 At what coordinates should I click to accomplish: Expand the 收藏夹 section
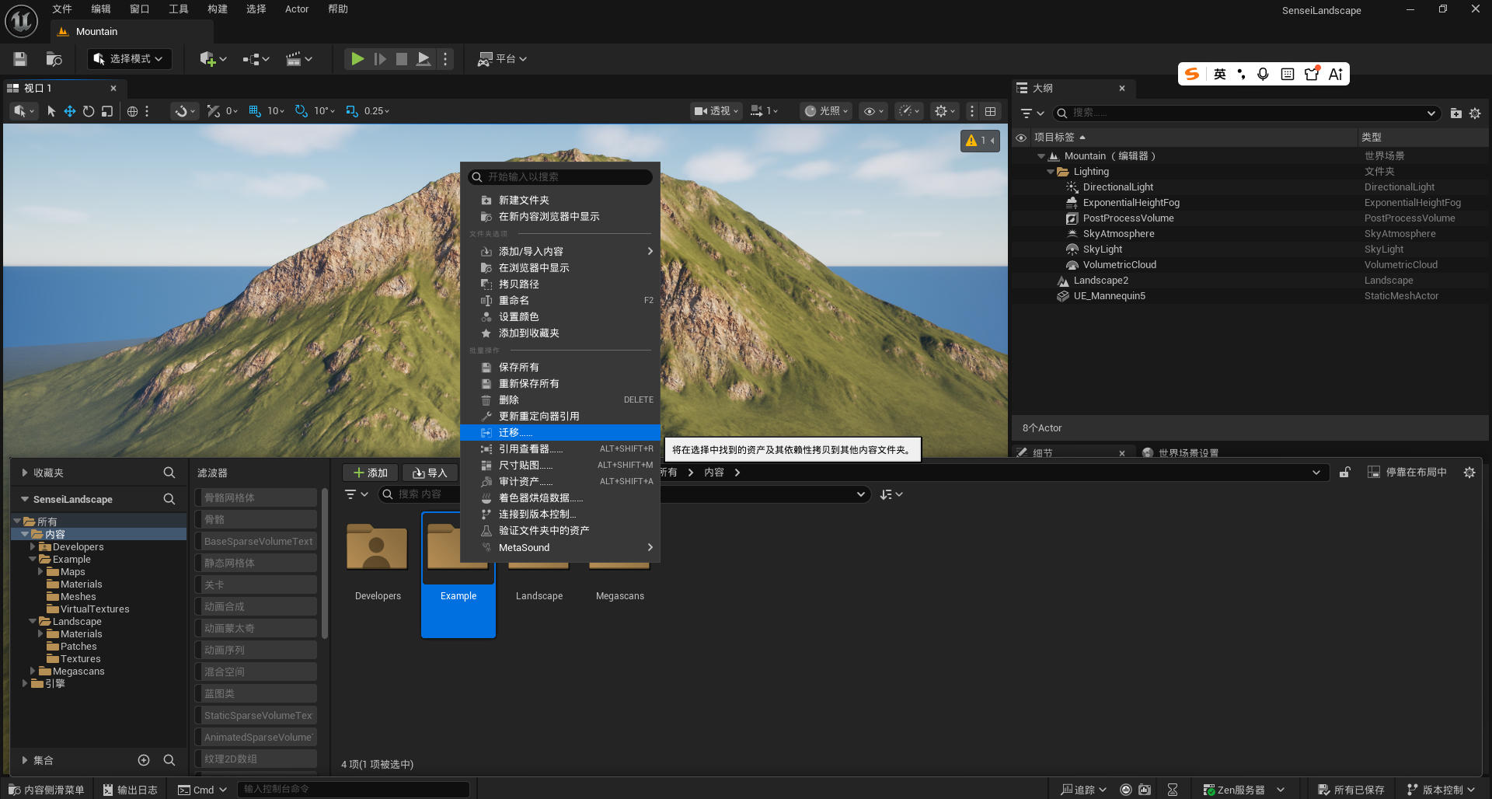[x=25, y=473]
